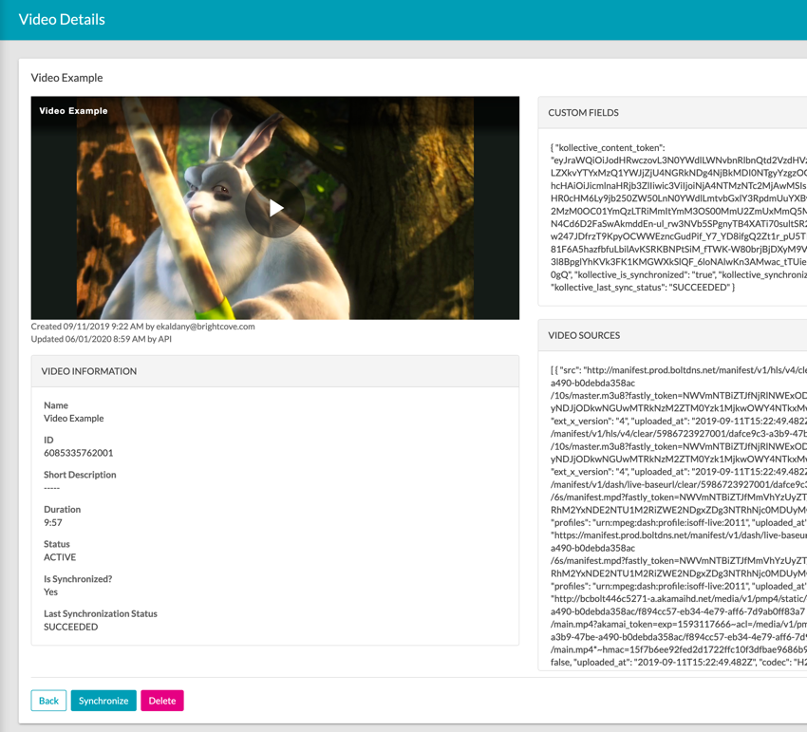The width and height of the screenshot is (807, 732).
Task: Click the ACTIVE status value
Action: 60,557
